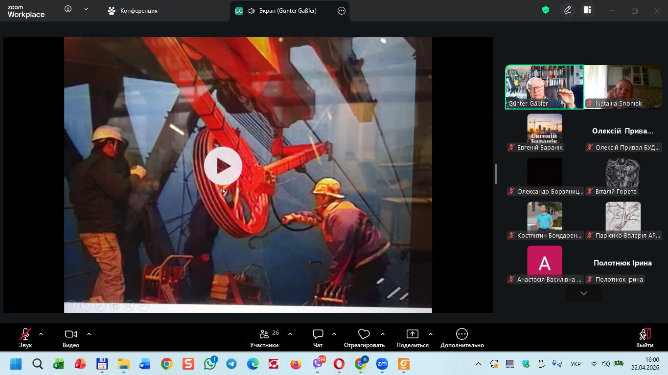Click Выйти to leave meeting
This screenshot has width=668, height=375.
click(644, 338)
